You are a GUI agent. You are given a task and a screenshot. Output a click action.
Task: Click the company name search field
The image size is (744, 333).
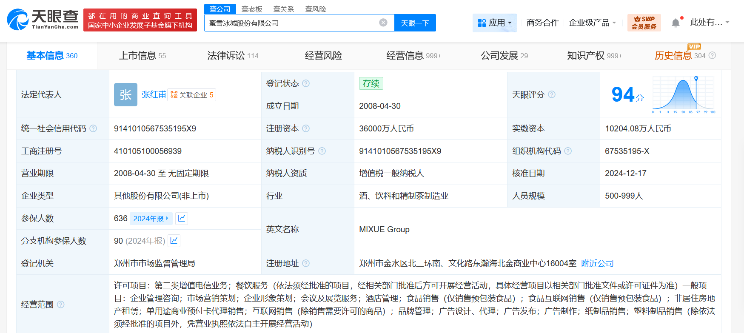tap(291, 23)
